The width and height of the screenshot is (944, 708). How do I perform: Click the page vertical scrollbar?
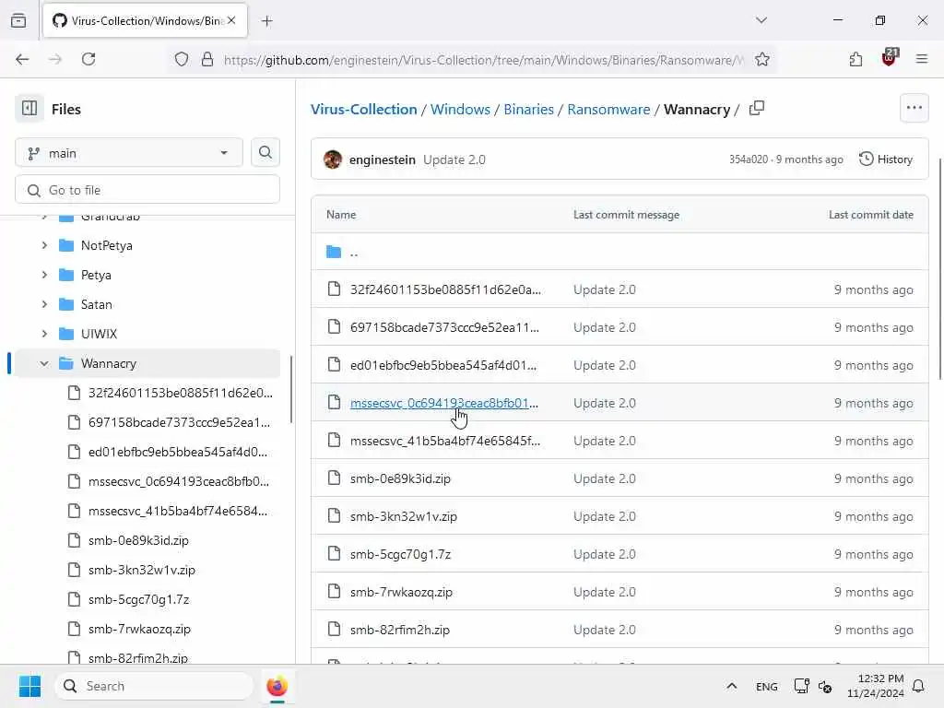[x=940, y=268]
